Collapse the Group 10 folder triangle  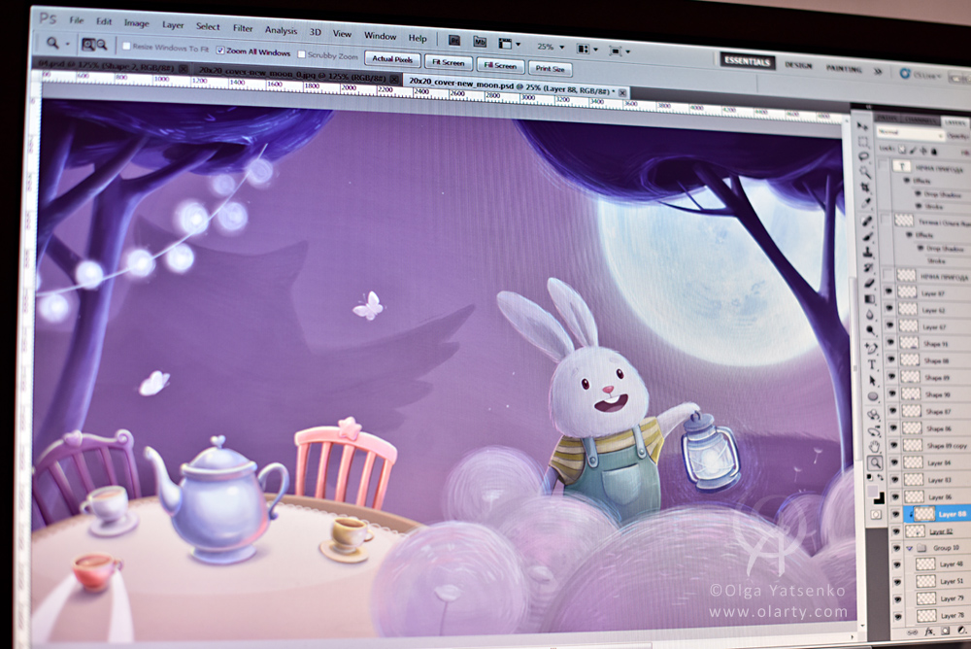(x=910, y=549)
